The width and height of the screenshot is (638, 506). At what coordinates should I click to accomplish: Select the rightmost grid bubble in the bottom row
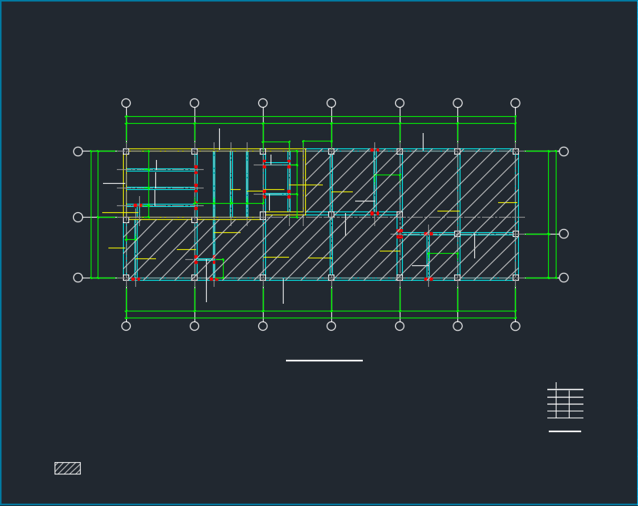pos(515,326)
